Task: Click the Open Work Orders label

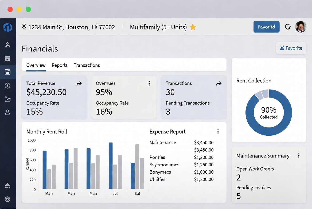Action: click(255, 169)
